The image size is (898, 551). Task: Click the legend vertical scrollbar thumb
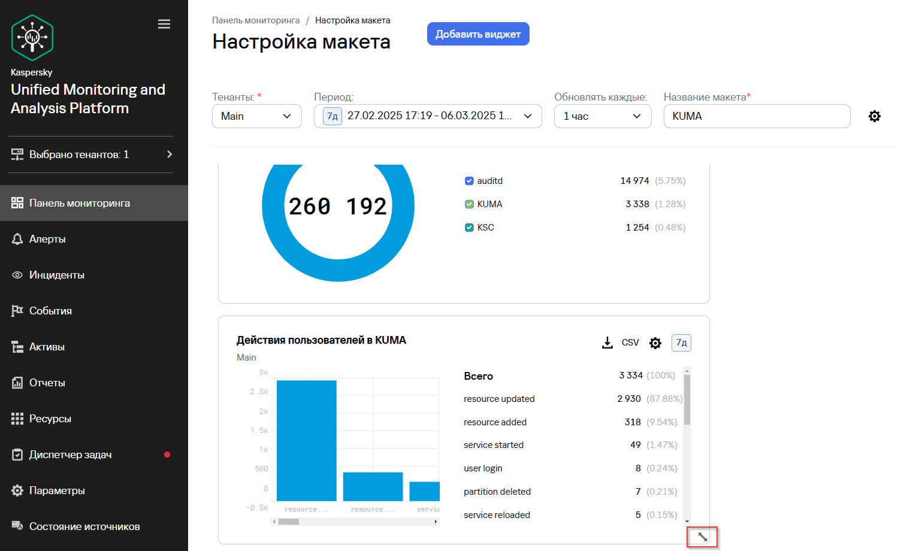pos(687,400)
